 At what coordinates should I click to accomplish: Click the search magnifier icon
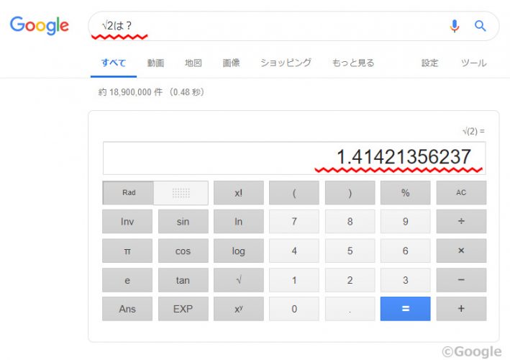pyautogui.click(x=480, y=26)
